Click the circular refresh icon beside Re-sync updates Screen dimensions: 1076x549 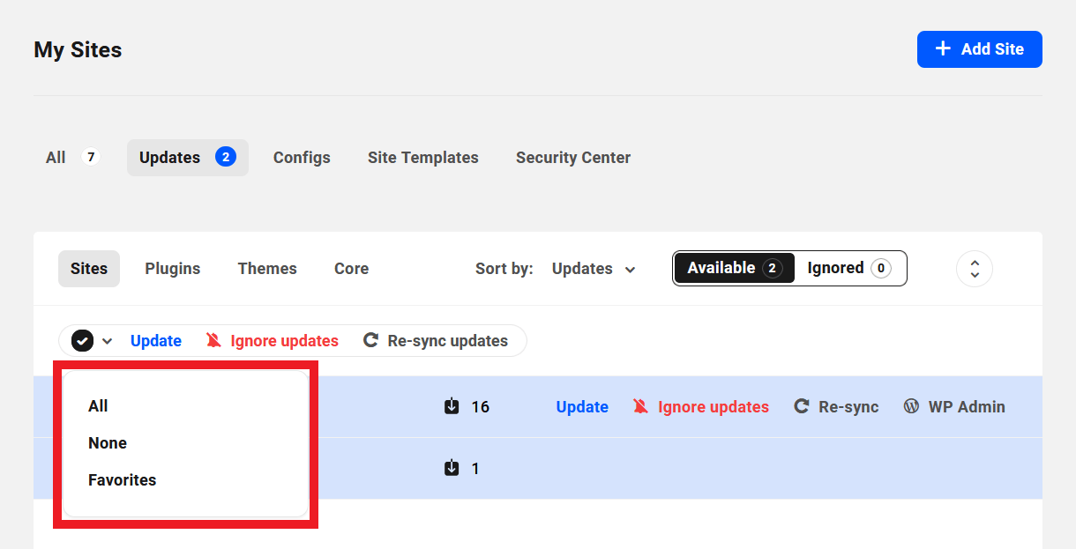pyautogui.click(x=371, y=341)
